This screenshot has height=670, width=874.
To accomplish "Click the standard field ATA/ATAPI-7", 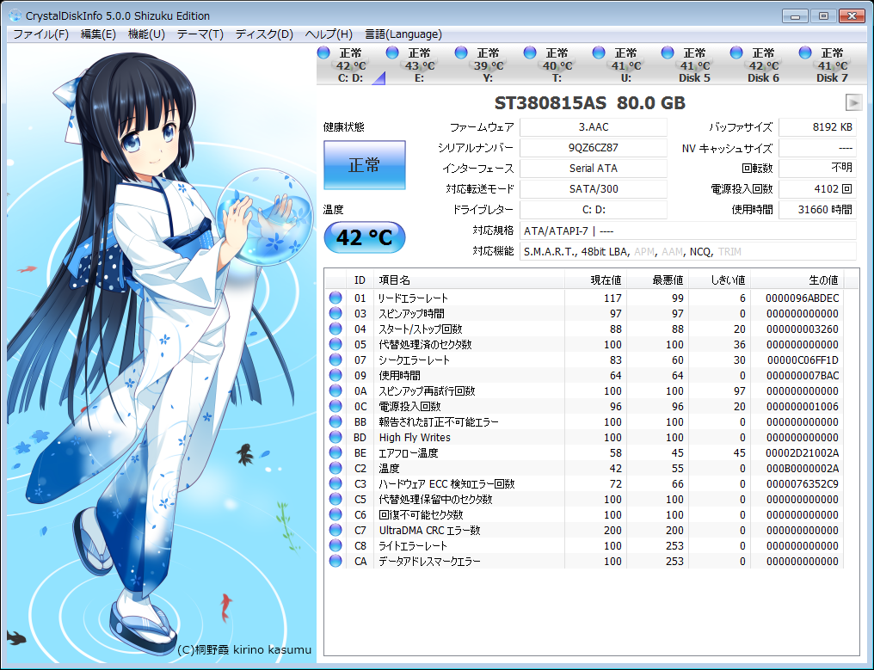I will [x=688, y=231].
